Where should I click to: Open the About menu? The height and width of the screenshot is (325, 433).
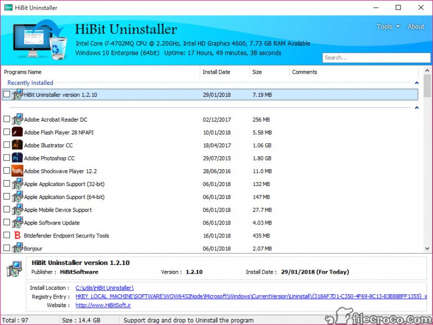[x=416, y=26]
